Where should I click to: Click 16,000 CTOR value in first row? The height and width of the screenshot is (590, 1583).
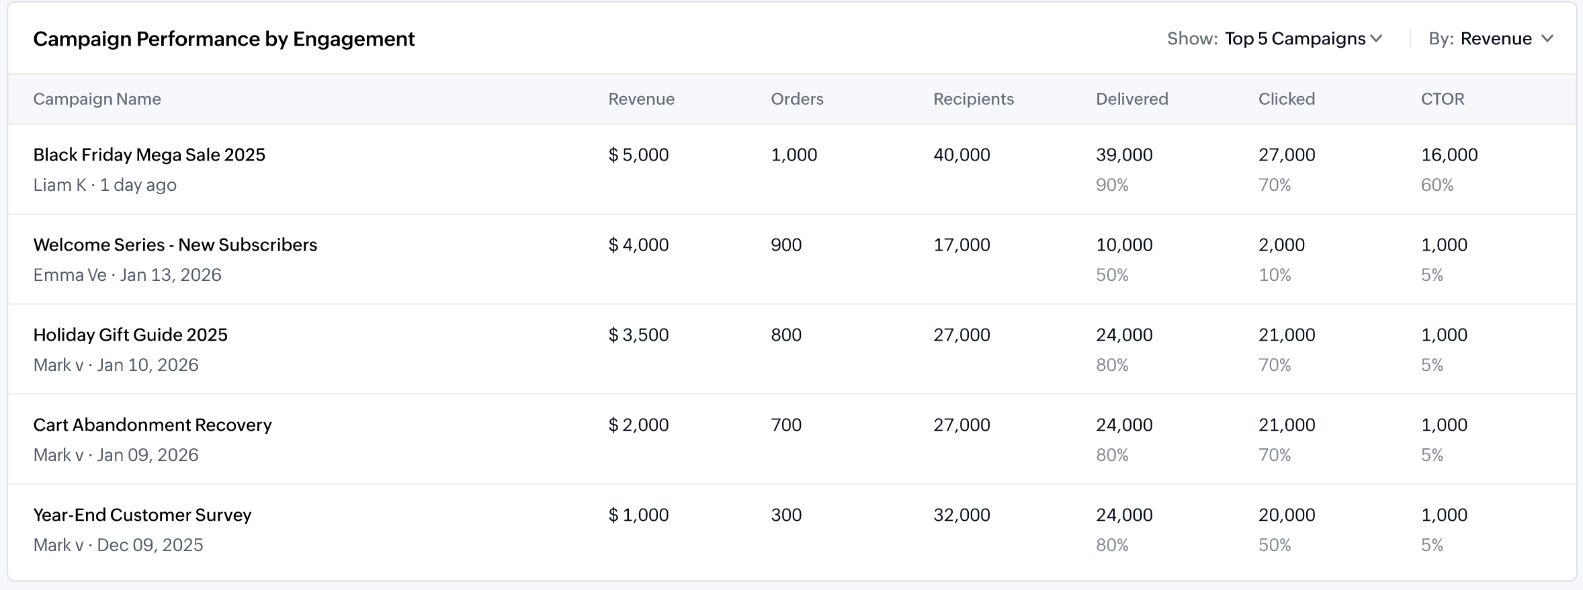[x=1449, y=155]
